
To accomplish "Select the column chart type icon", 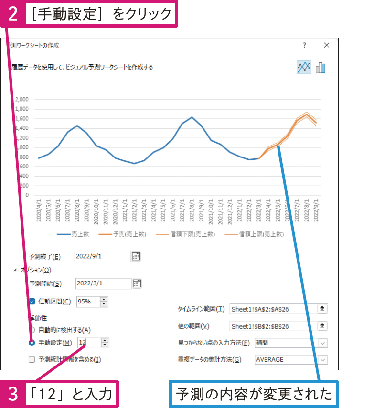I will tap(321, 67).
